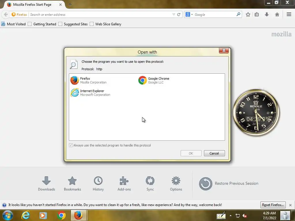295x221 pixels.
Task: Open Options from the start page
Action: point(176,184)
